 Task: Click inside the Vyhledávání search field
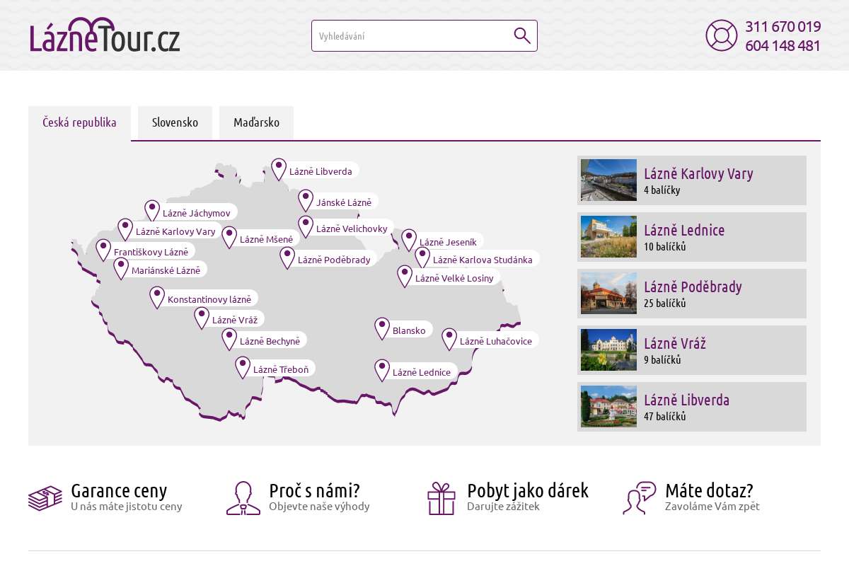tap(410, 35)
